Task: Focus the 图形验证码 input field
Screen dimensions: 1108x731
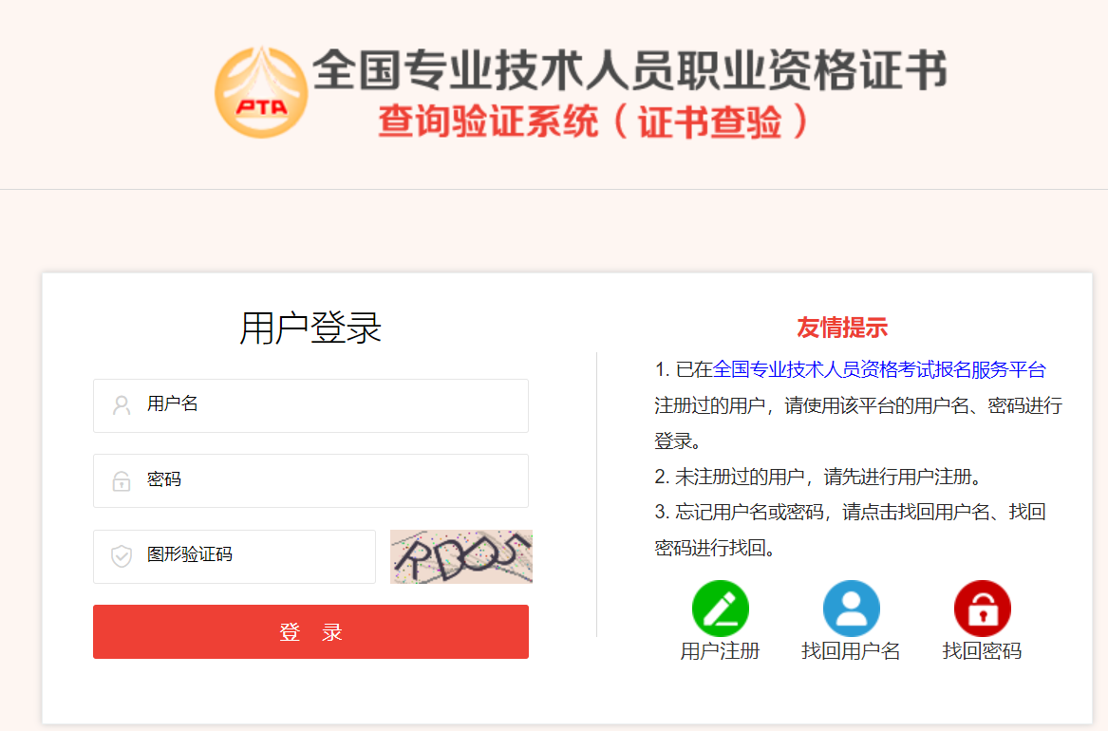Action: (235, 556)
